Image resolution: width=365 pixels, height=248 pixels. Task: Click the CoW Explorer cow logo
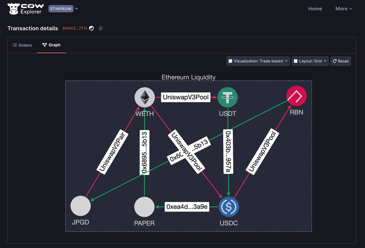14,9
